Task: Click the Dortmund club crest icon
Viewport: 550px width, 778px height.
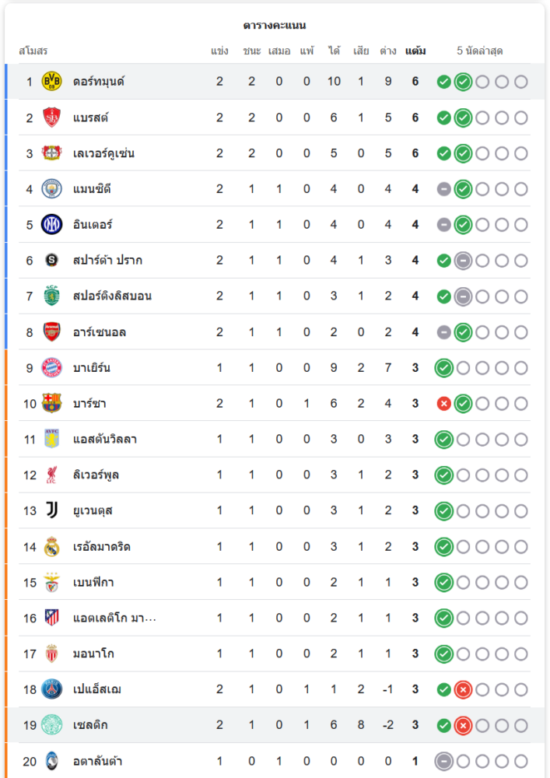Action: (51, 82)
